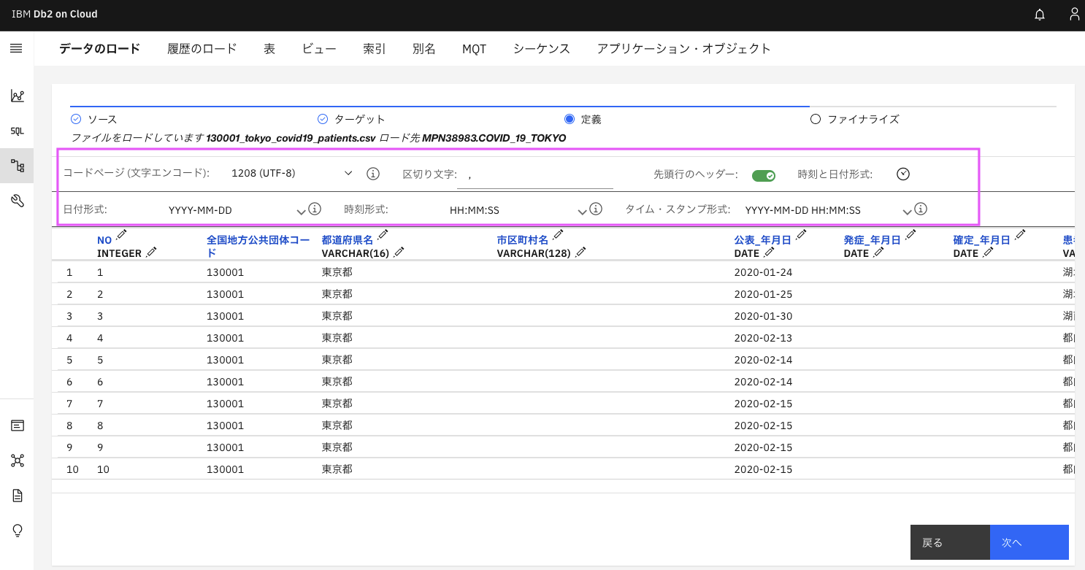Click the 次へ button

(x=1030, y=542)
